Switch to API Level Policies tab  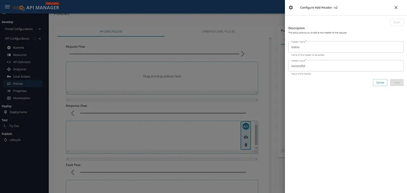pos(111,31)
